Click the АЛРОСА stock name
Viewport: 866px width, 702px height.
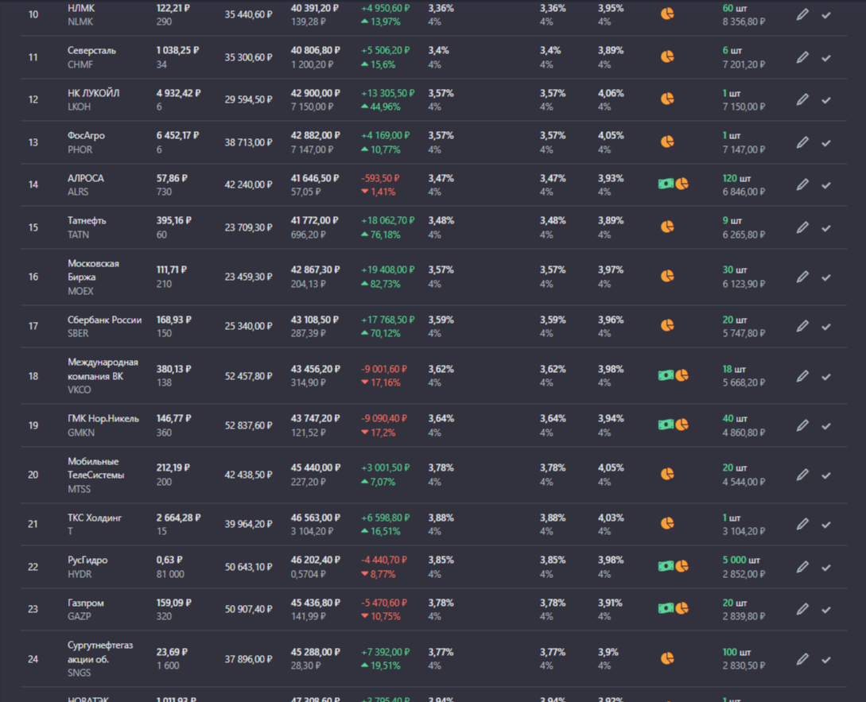(86, 178)
